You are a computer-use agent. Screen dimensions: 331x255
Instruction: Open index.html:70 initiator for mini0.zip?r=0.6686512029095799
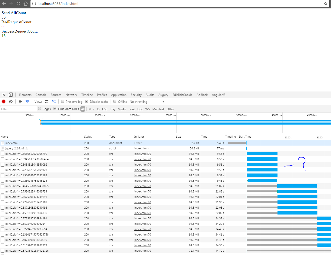143,154
